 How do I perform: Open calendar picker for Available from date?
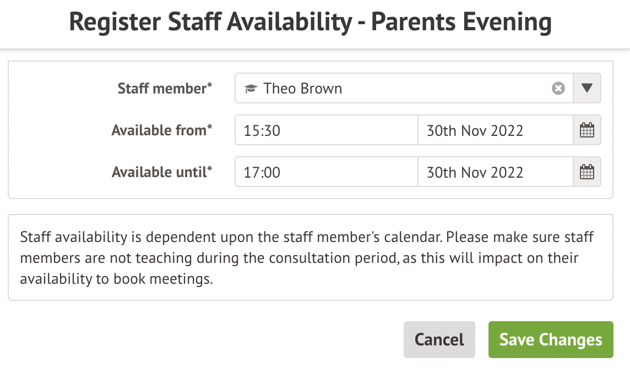click(x=587, y=130)
